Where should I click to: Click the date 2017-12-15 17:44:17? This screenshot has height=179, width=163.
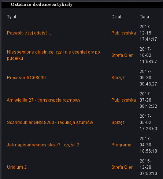point(148,33)
